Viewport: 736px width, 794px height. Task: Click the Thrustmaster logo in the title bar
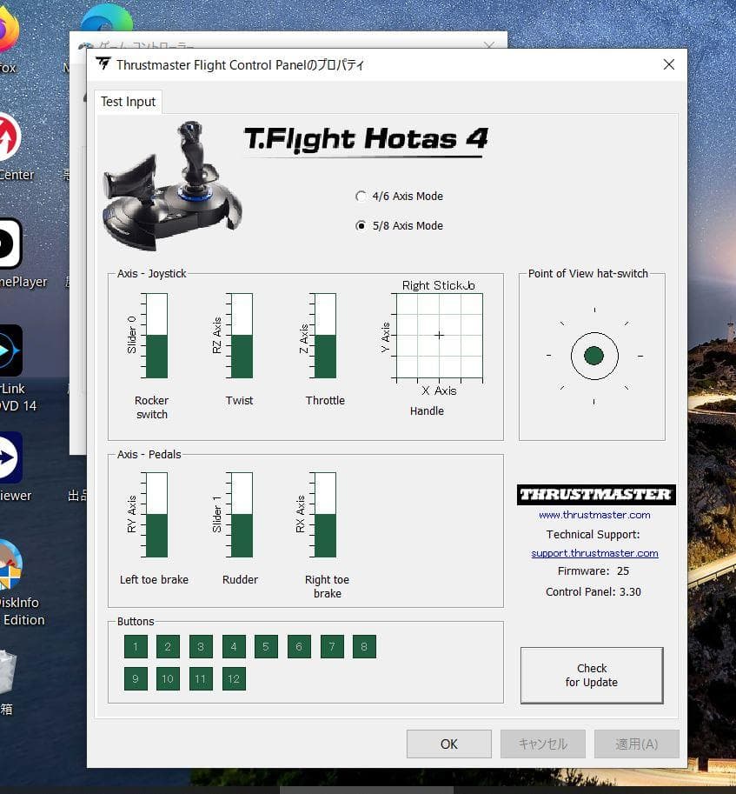tap(103, 64)
